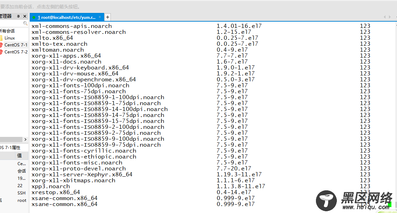The image size is (397, 213).
Task: Click xorg-x11-drv-keyboard.x86_64 package line
Action: (80, 67)
